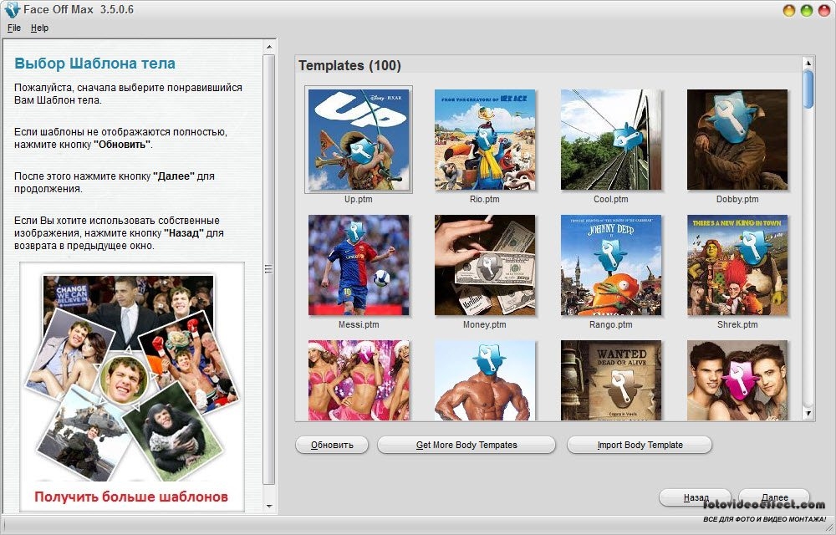Click the Messi.ptm file name label

(359, 324)
